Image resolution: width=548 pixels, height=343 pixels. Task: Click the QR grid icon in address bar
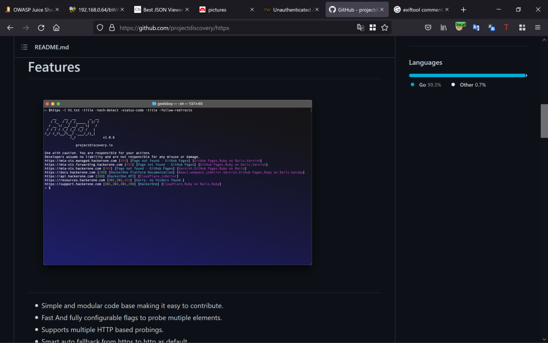[x=373, y=28]
